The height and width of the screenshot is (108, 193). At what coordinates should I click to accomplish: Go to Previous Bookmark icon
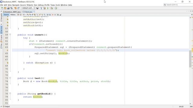(x=40, y=15)
